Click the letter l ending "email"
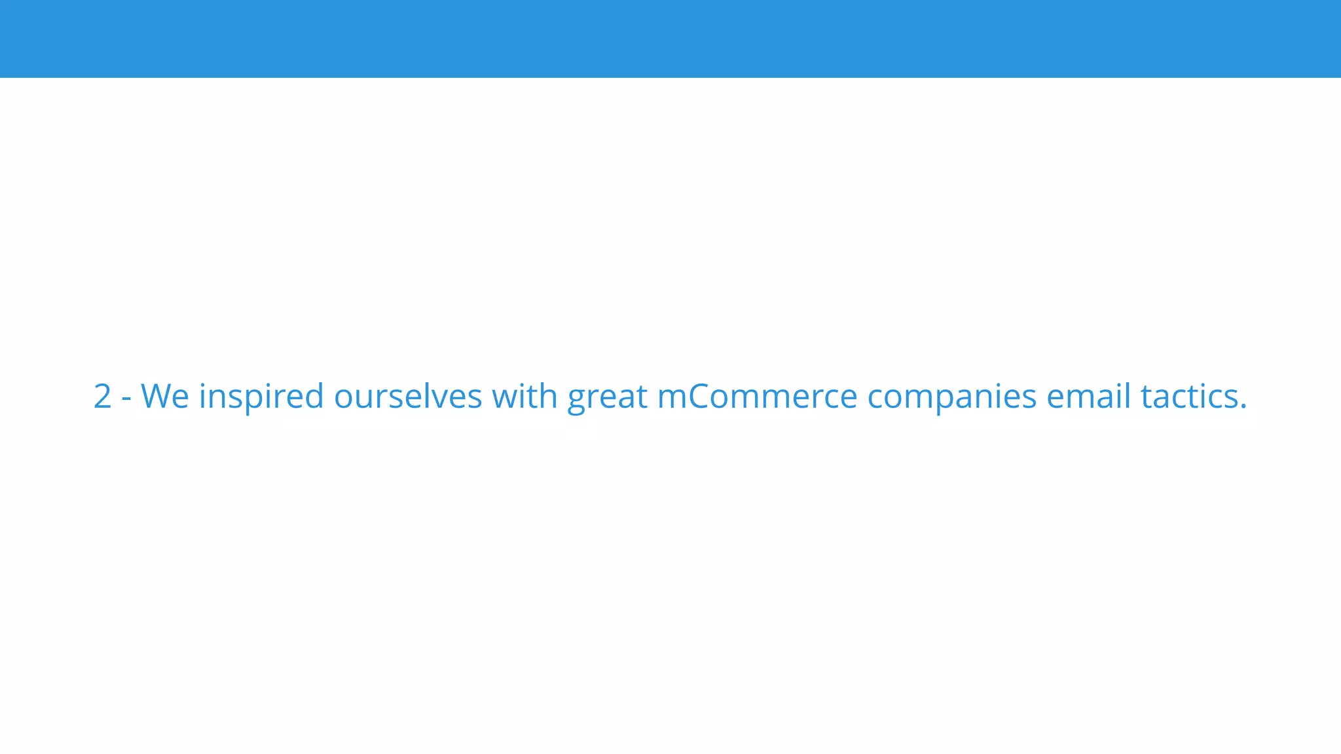 click(x=1127, y=395)
